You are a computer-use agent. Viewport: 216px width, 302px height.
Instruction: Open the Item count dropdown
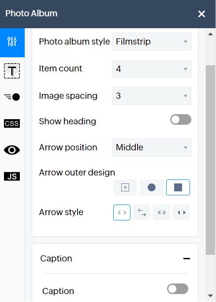coord(152,69)
